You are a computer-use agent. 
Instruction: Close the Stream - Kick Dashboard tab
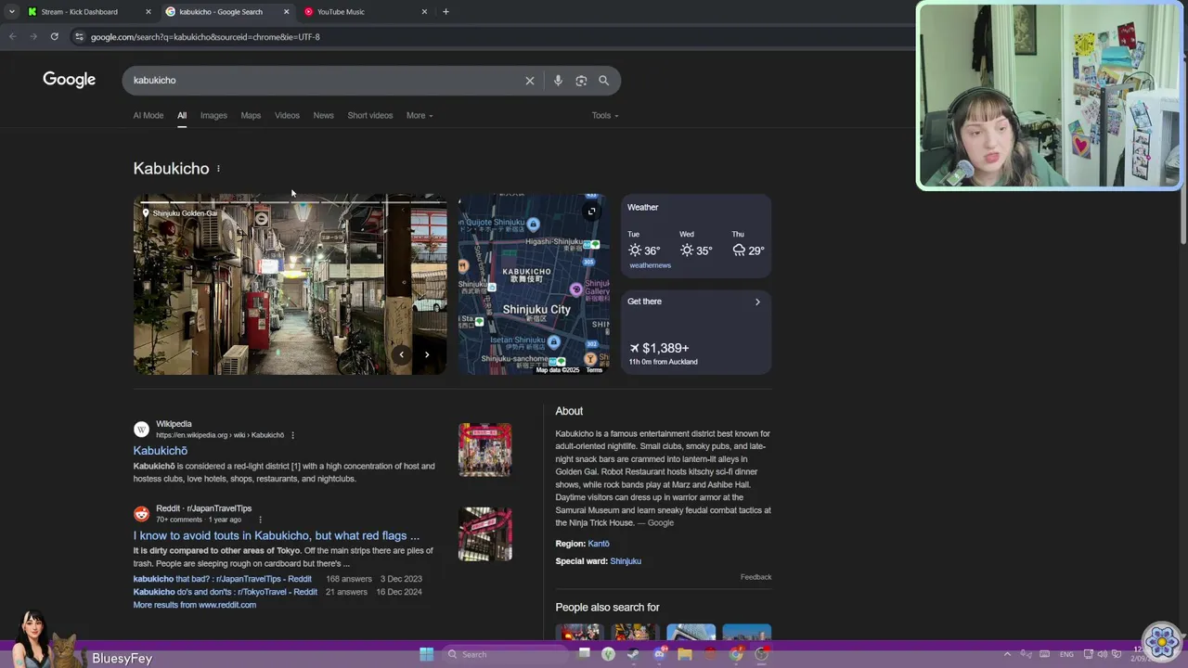click(x=148, y=12)
